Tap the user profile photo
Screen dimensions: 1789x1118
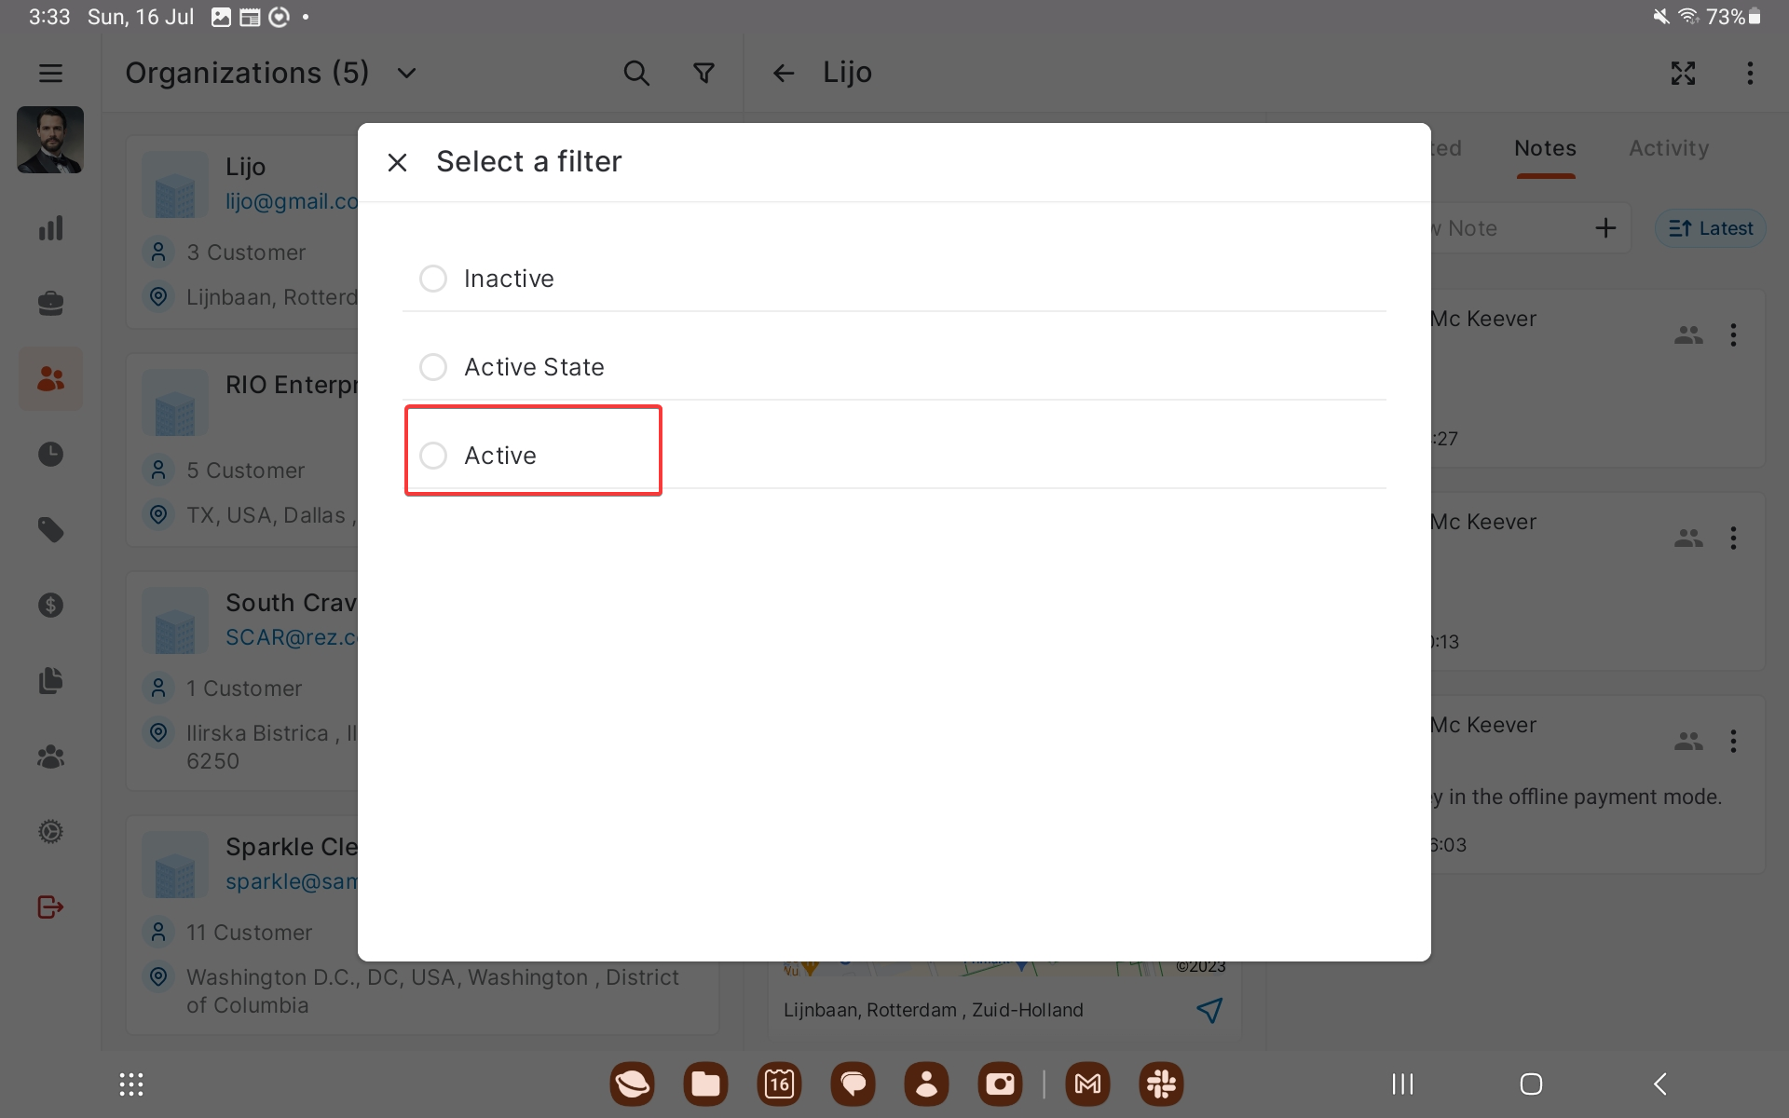(50, 140)
